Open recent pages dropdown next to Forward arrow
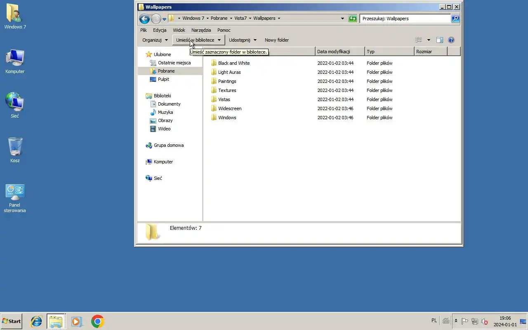The image size is (528, 330). pyautogui.click(x=164, y=19)
